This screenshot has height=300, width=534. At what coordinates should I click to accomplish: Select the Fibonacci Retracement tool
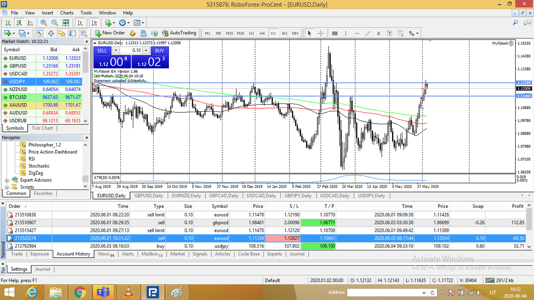(400, 33)
